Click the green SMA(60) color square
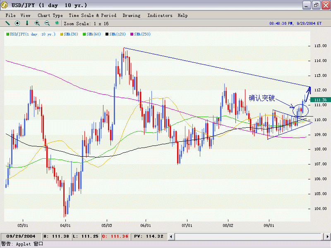This screenshot has width=331, height=248. tap(85, 34)
